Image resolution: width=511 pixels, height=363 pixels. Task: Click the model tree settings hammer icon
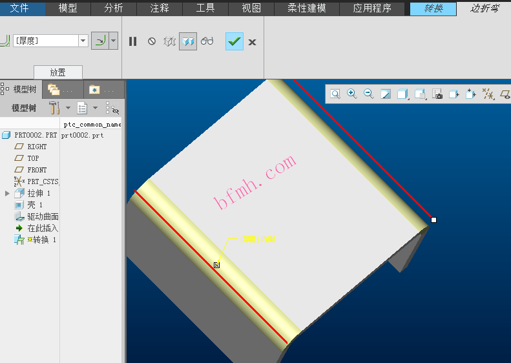54,108
